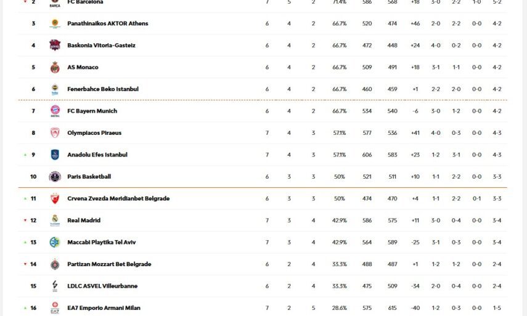Image resolution: width=527 pixels, height=316 pixels.
Task: Open the FC Barcelona team link
Action: 85,2
